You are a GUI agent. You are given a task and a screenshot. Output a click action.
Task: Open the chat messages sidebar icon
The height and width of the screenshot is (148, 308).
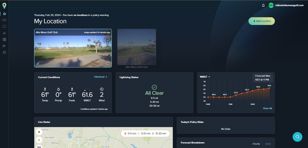[4, 26]
